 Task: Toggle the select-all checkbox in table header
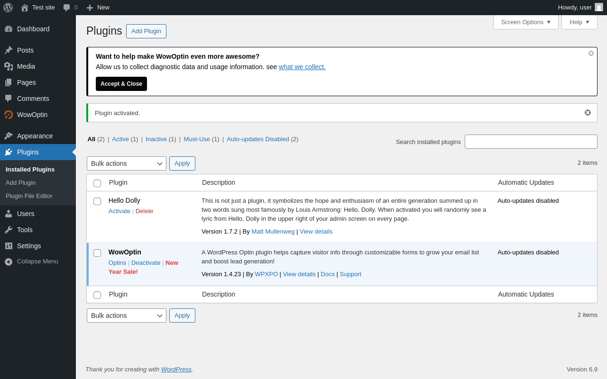(x=97, y=183)
